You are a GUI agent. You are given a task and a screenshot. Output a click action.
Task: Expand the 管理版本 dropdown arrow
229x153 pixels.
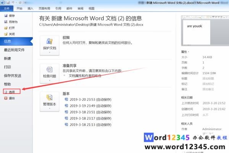click(50, 108)
